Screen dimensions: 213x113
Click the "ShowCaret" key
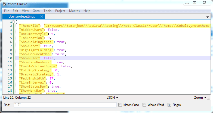(x=30, y=46)
